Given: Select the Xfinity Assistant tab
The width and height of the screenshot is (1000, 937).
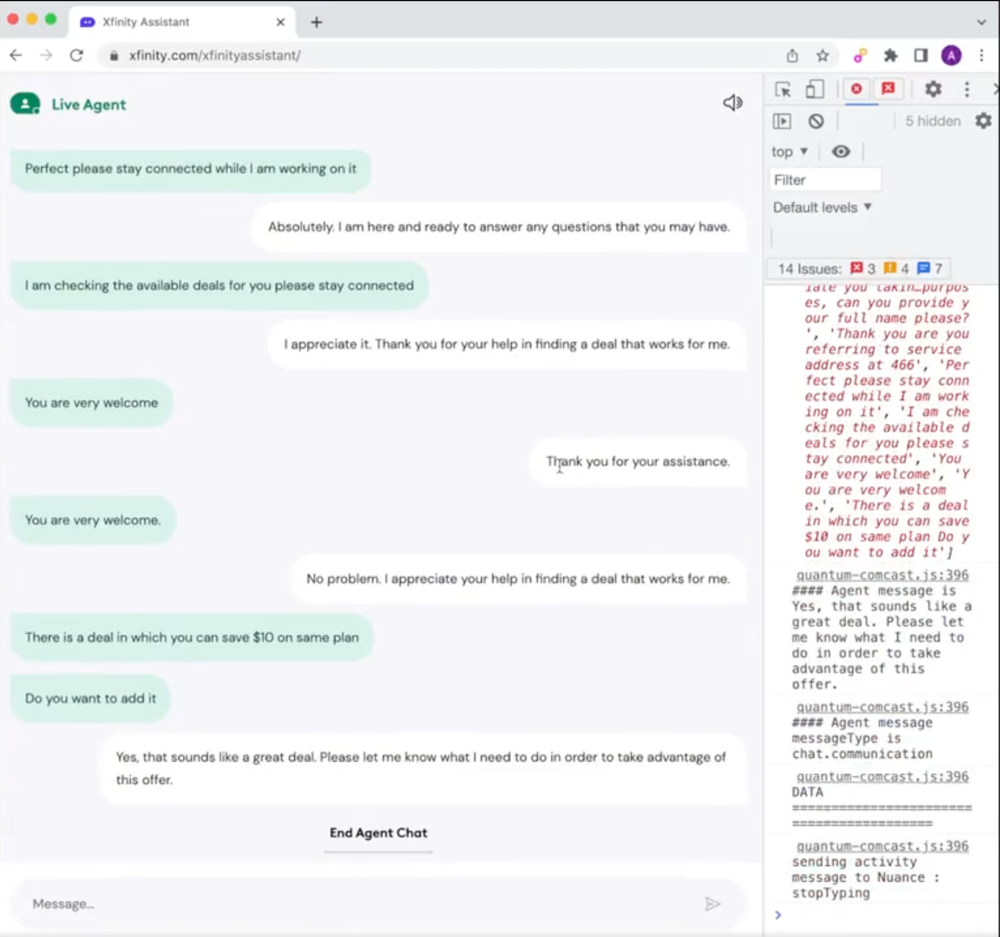Looking at the screenshot, I should tap(181, 22).
